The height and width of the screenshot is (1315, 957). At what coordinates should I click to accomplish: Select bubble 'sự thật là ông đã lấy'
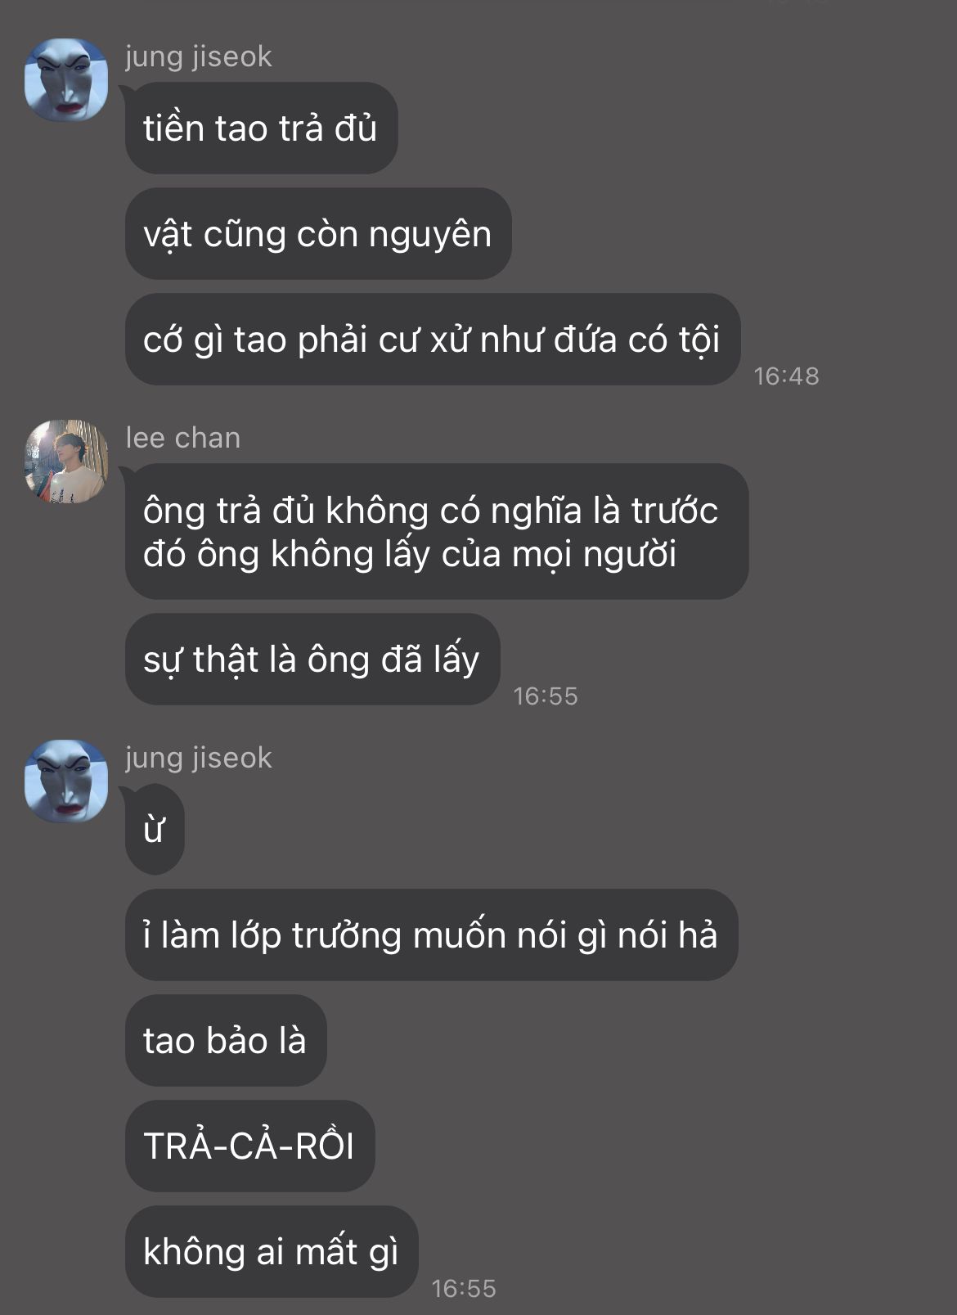click(x=312, y=659)
